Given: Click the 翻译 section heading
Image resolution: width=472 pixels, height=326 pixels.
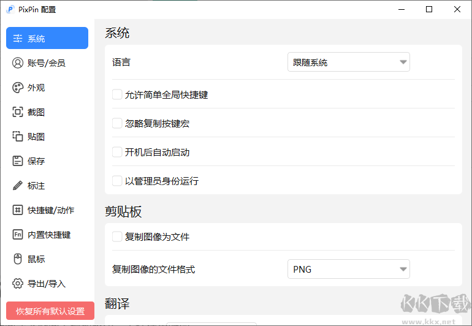Looking at the screenshot, I should pyautogui.click(x=117, y=303).
